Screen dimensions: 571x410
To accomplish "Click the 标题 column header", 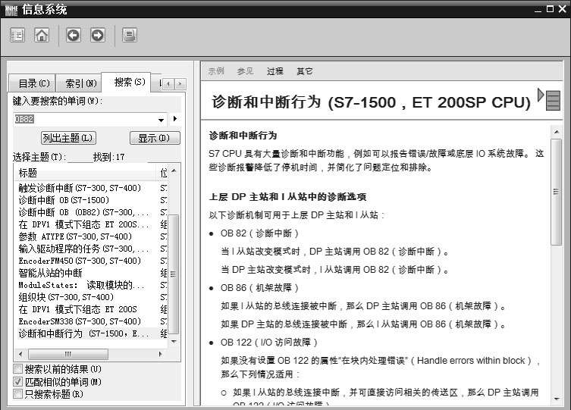I will coord(86,173).
